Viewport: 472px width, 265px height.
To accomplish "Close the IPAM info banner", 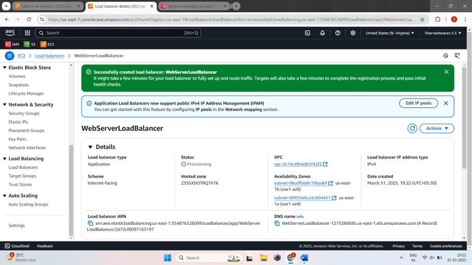I will [446, 103].
